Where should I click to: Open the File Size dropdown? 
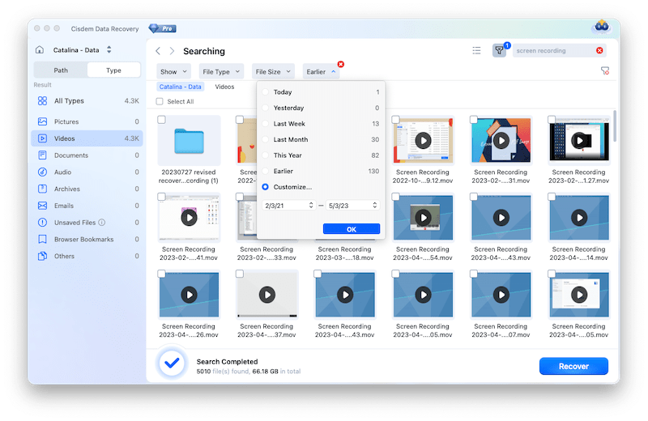pyautogui.click(x=272, y=72)
